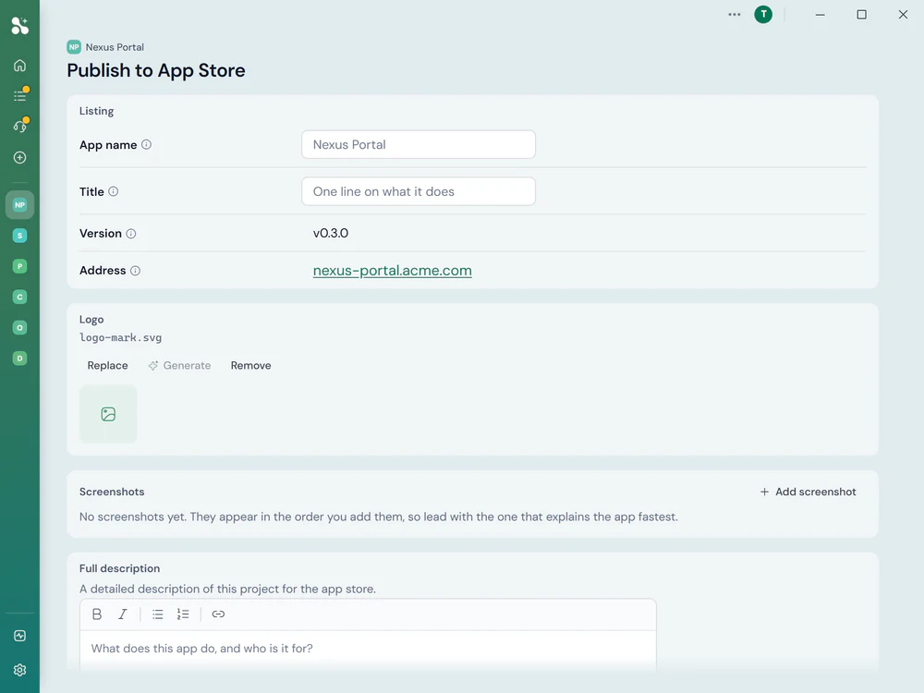
Task: Insert a link in description
Action: click(218, 614)
